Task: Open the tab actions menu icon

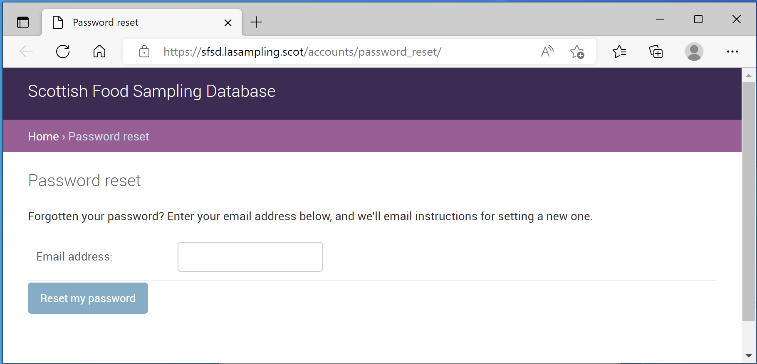Action: point(23,22)
